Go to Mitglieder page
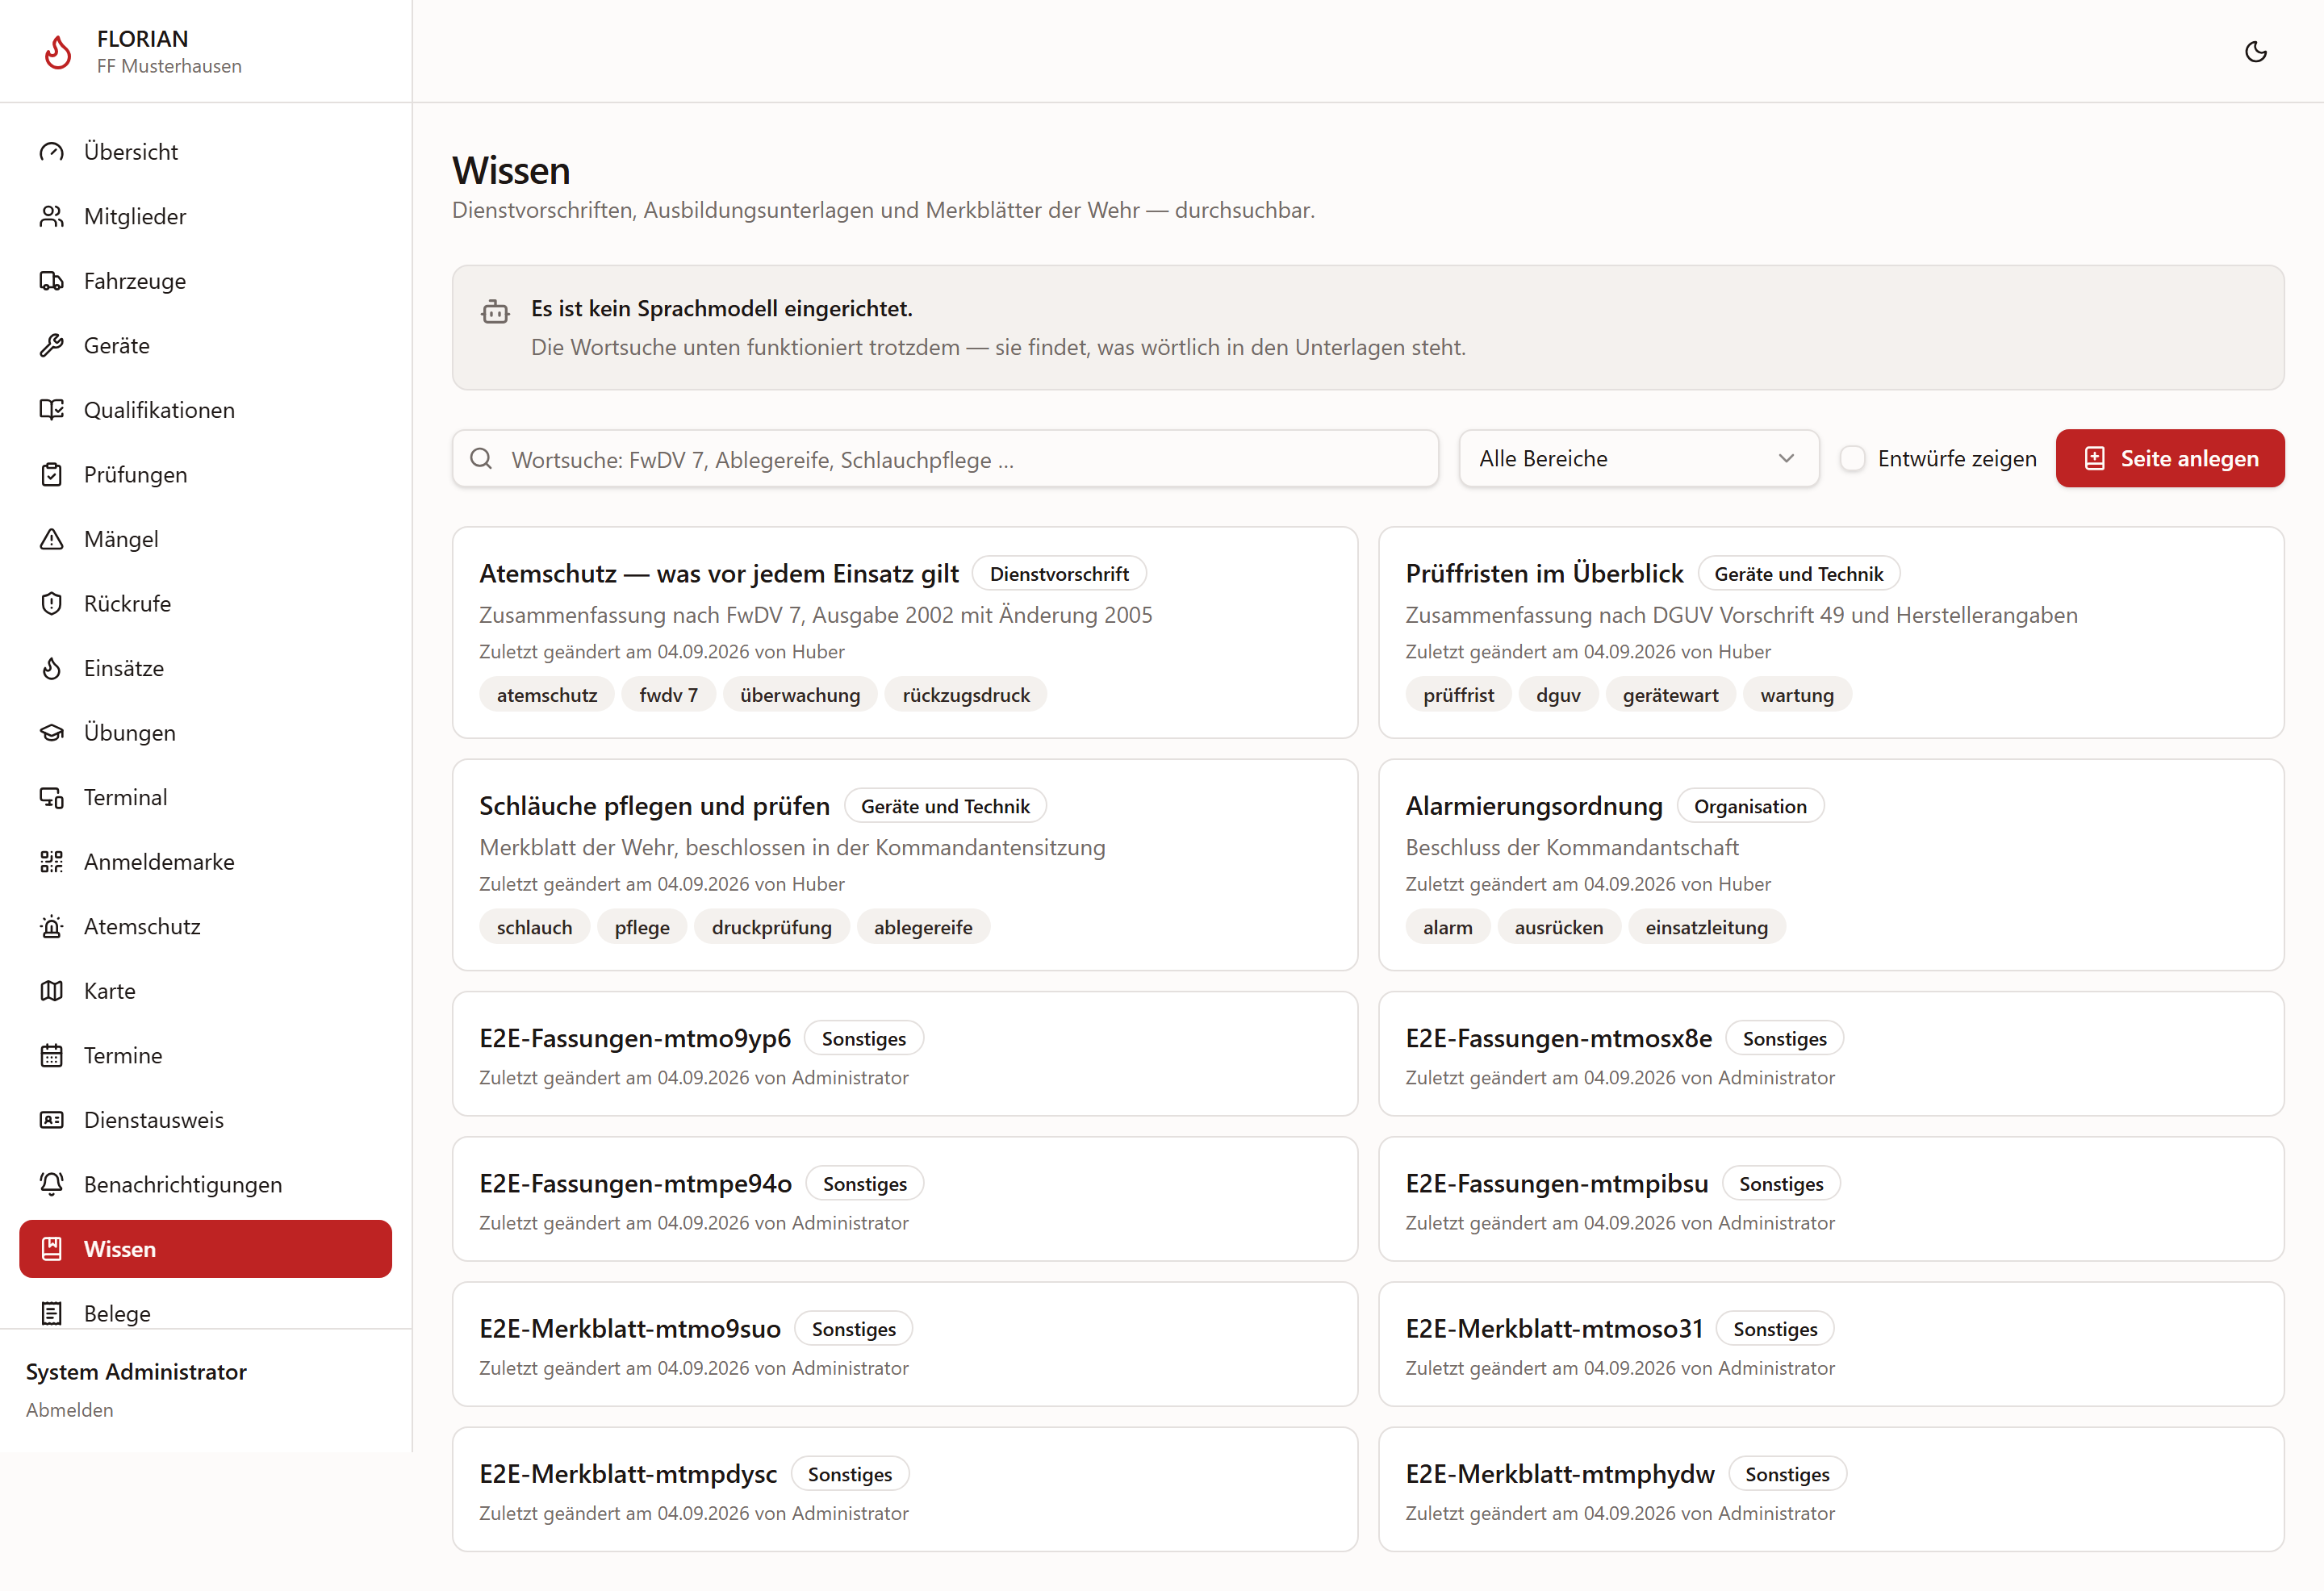This screenshot has width=2324, height=1591. (205, 216)
